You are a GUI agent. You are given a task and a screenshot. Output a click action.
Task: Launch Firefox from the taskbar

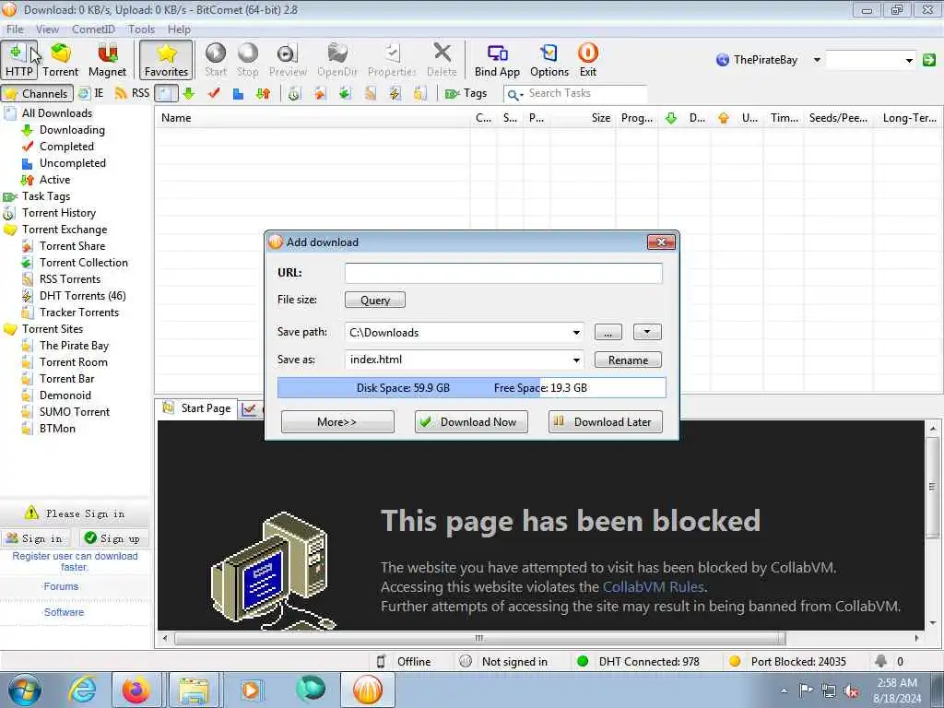(x=136, y=690)
